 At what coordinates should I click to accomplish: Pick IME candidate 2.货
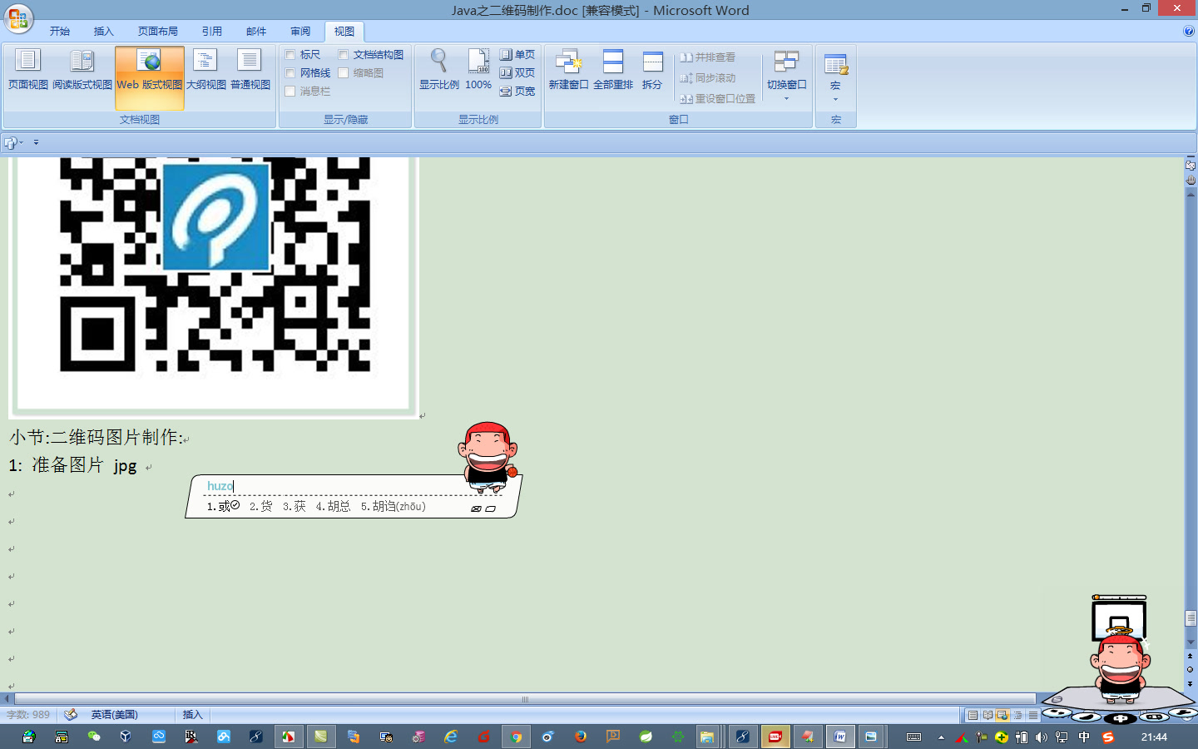point(261,506)
